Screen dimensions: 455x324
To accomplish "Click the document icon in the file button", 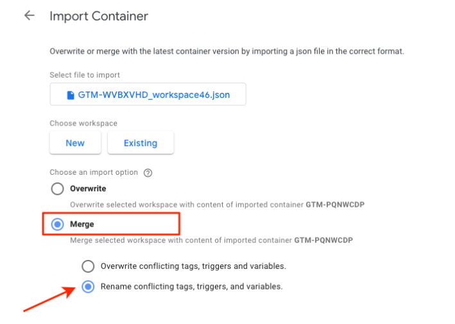I will pyautogui.click(x=71, y=95).
